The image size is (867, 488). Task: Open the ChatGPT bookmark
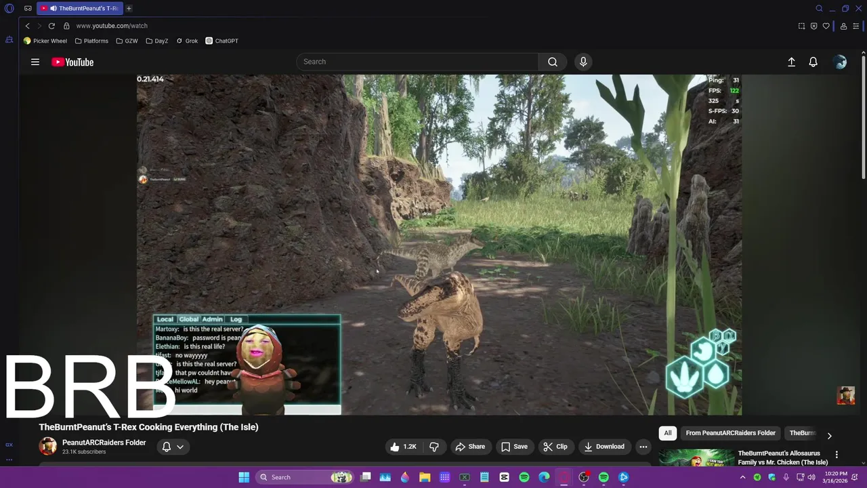(x=222, y=41)
